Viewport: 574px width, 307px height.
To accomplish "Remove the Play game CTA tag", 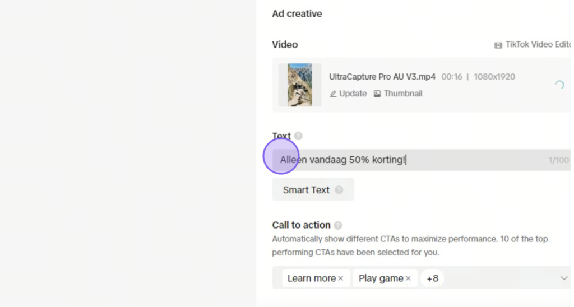I will (408, 278).
